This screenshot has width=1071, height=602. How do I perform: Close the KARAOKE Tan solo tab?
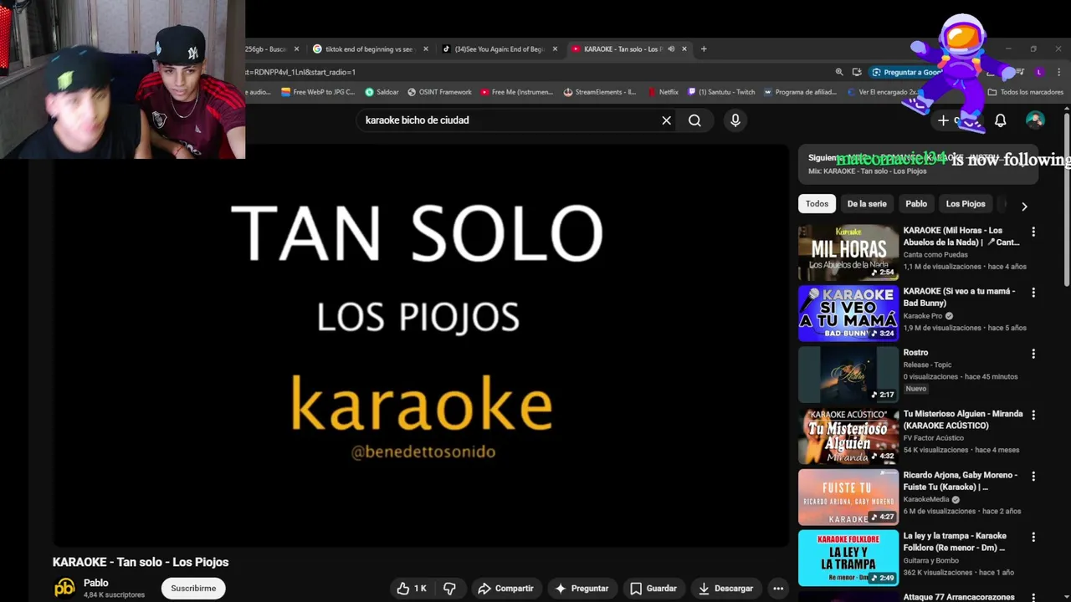tap(684, 49)
